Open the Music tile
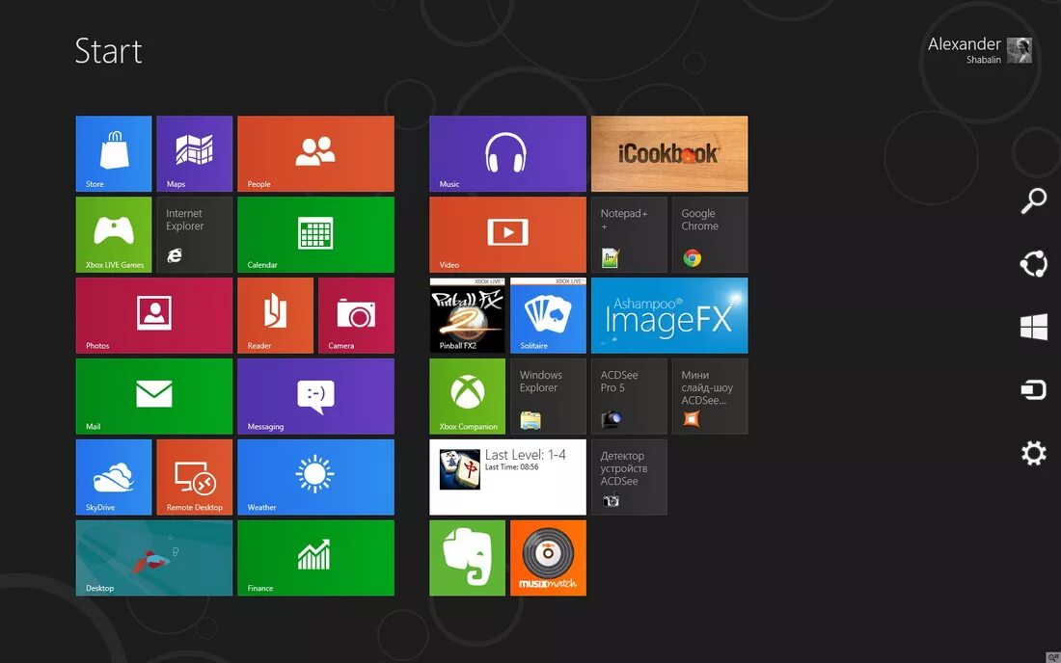1061x663 pixels. pyautogui.click(x=507, y=153)
